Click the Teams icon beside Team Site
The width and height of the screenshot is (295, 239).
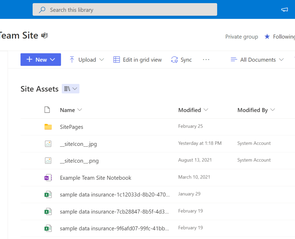coord(45,35)
